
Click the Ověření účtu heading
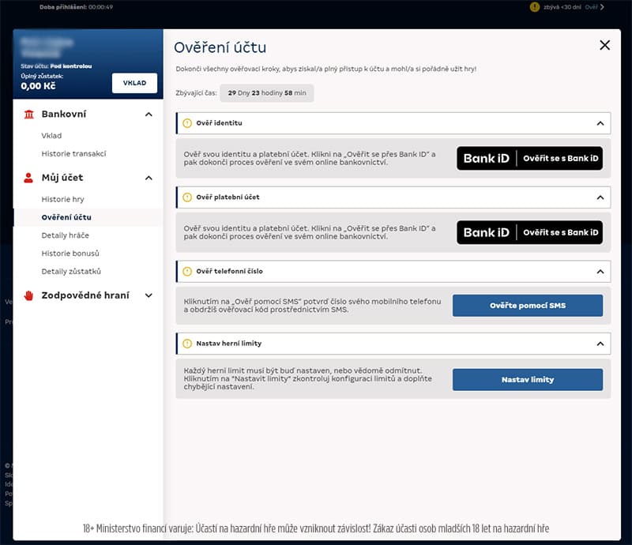click(220, 47)
